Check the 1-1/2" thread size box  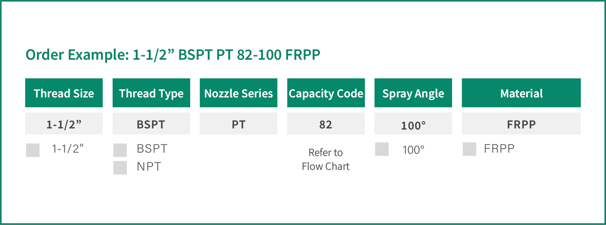(x=33, y=150)
